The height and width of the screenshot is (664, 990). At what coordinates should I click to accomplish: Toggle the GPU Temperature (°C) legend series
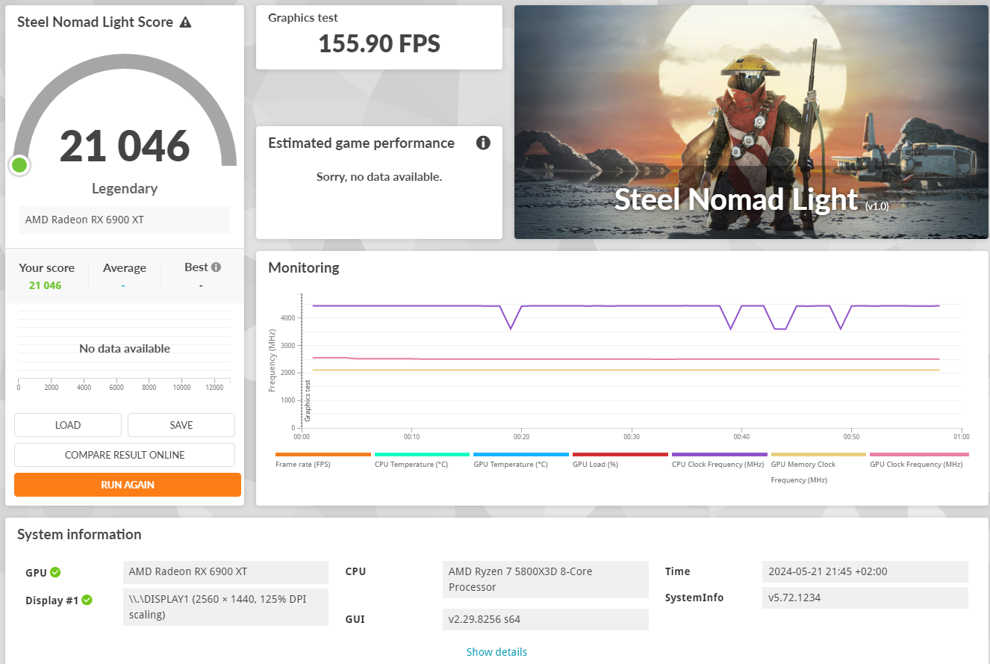pyautogui.click(x=521, y=459)
